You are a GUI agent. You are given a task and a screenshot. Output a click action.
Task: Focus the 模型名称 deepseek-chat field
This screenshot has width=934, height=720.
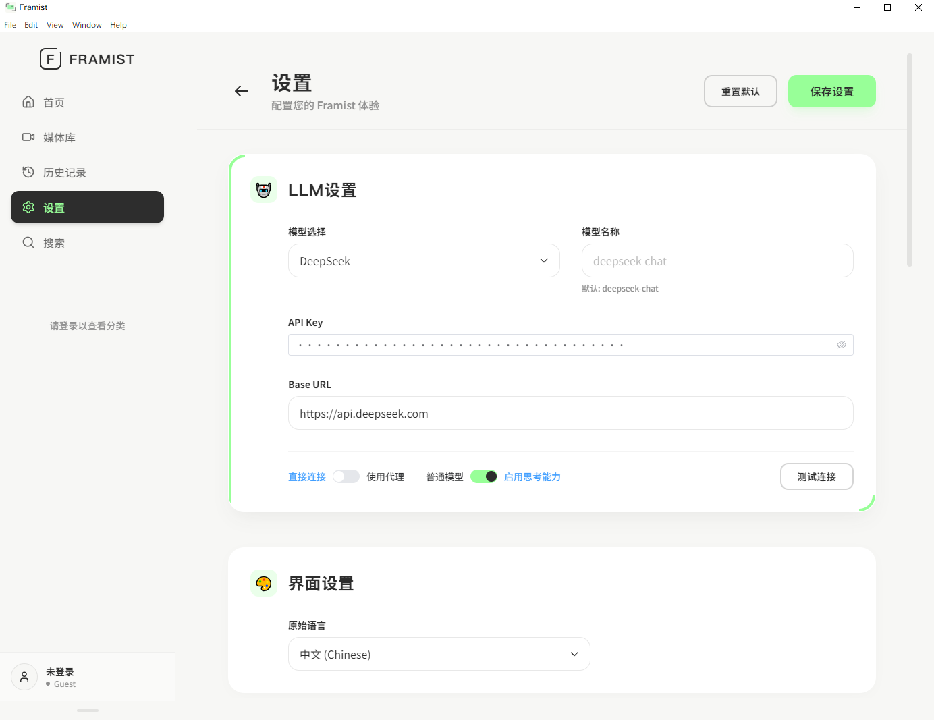717,260
